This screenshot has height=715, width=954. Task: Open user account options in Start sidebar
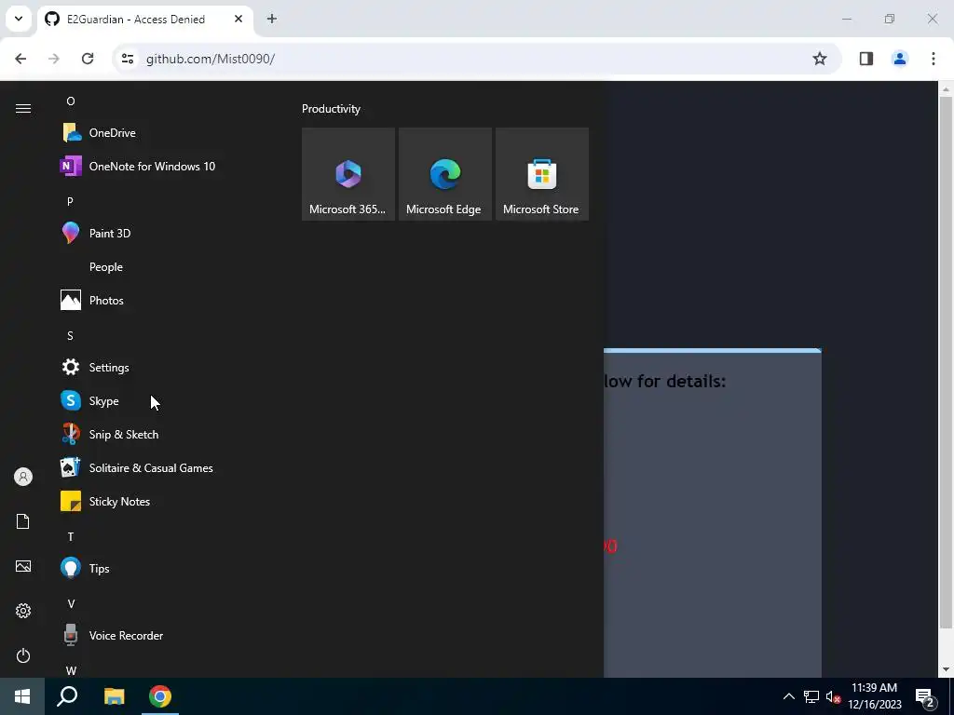[23, 477]
